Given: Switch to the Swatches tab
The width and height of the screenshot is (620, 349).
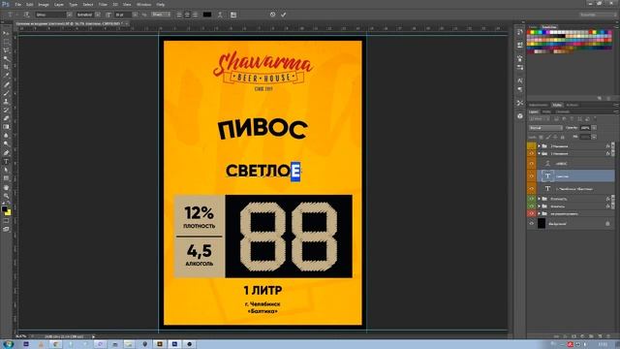Looking at the screenshot, I should coord(549,27).
